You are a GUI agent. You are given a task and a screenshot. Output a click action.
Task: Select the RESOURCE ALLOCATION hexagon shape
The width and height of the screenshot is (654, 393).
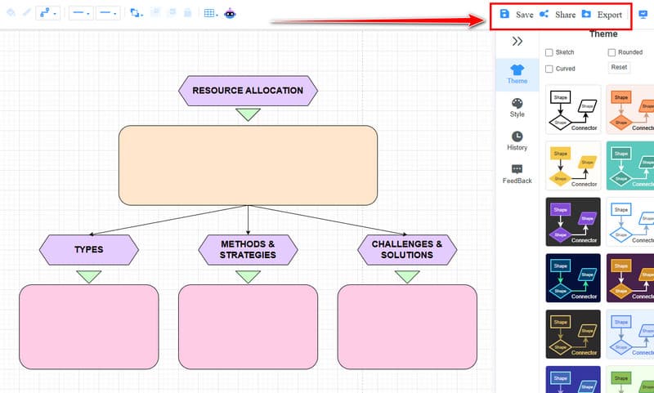point(248,91)
